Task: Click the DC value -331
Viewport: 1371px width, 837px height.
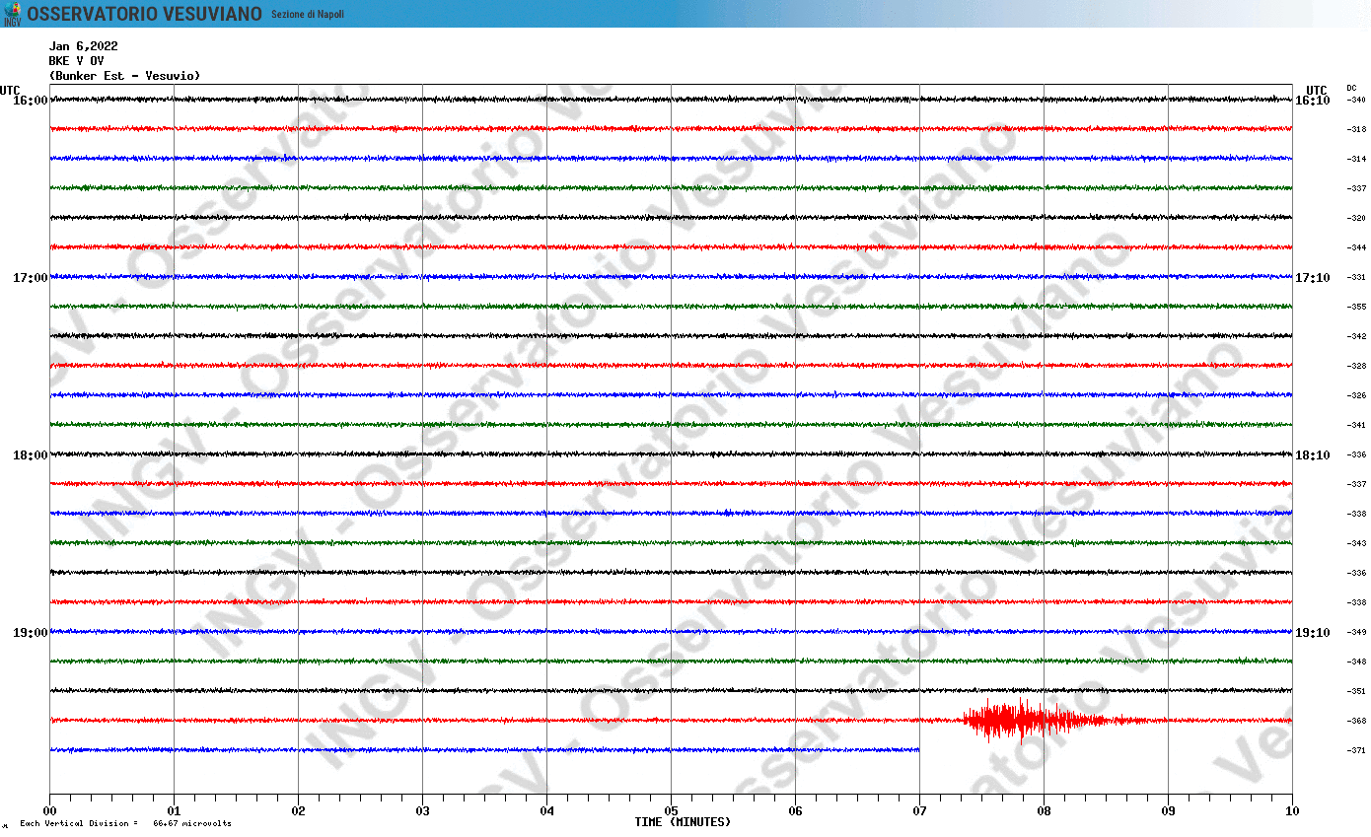Action: coord(1357,277)
